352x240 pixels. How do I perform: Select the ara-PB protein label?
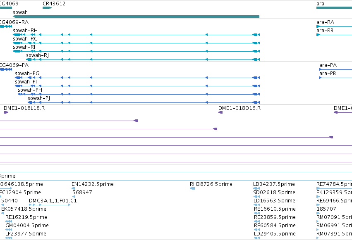328,74
